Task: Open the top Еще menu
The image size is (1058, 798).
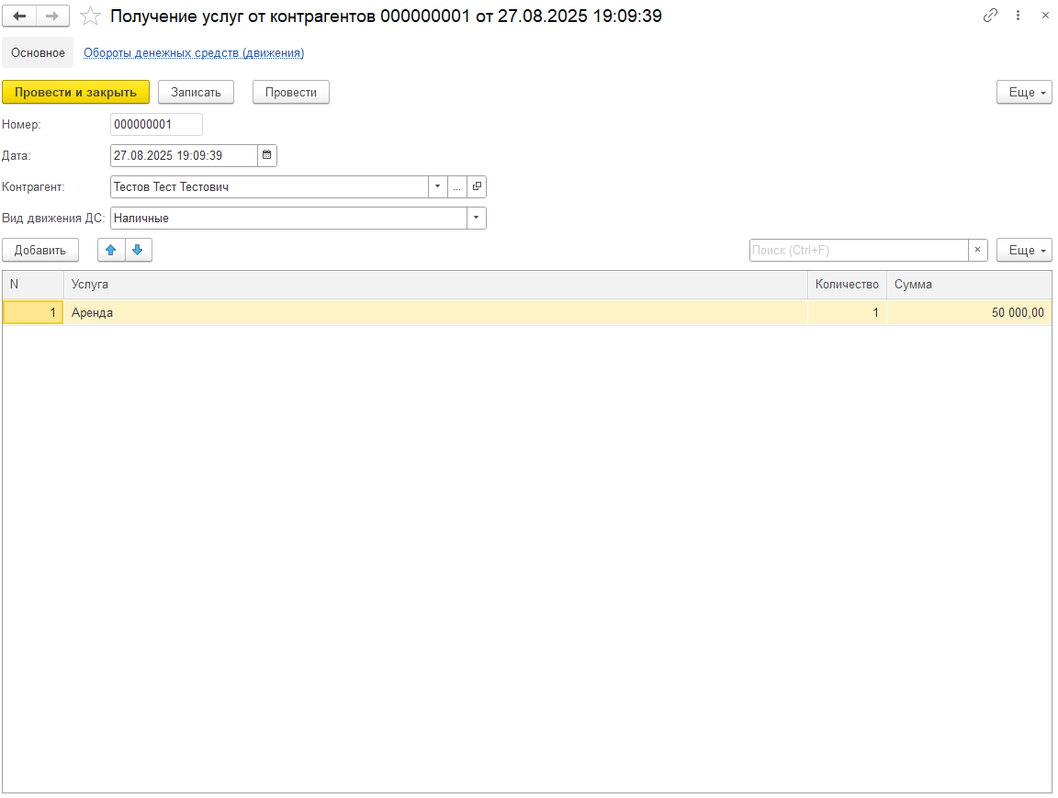Action: tap(1024, 92)
